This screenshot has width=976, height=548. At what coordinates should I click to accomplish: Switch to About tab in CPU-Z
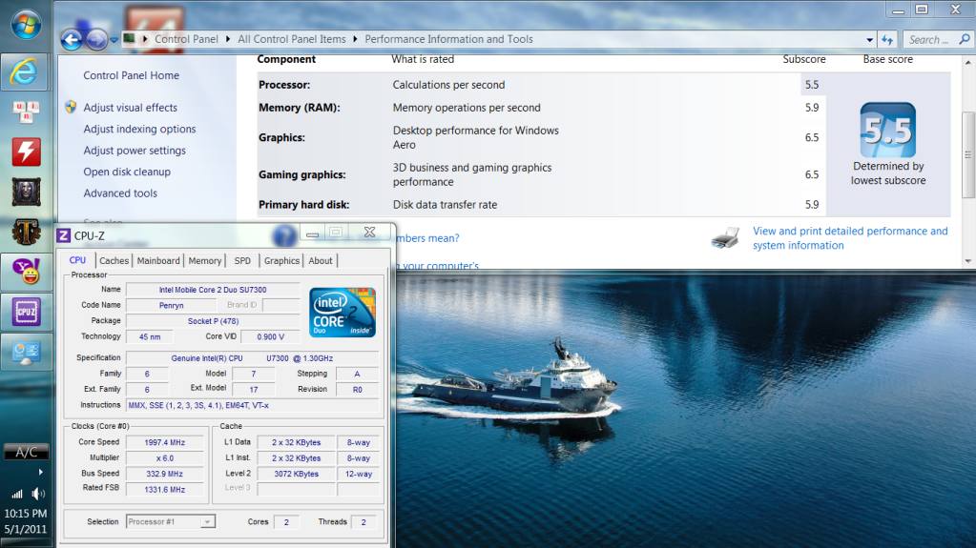[x=321, y=260]
